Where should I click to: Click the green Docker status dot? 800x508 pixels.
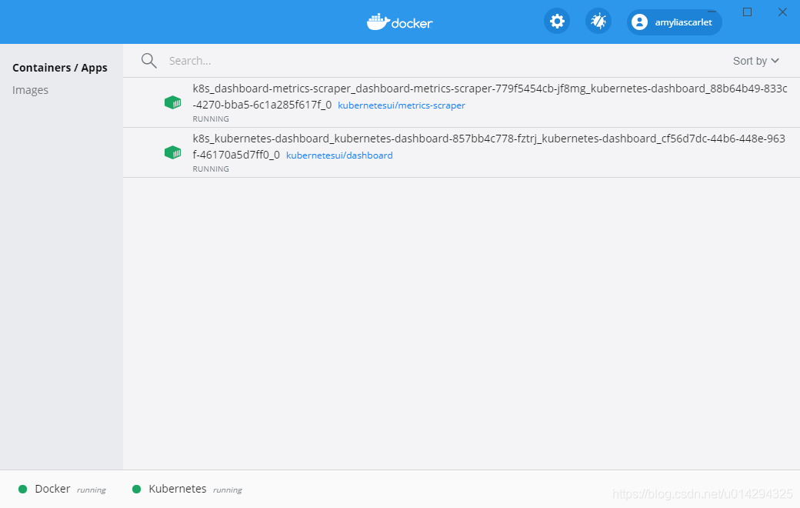22,489
